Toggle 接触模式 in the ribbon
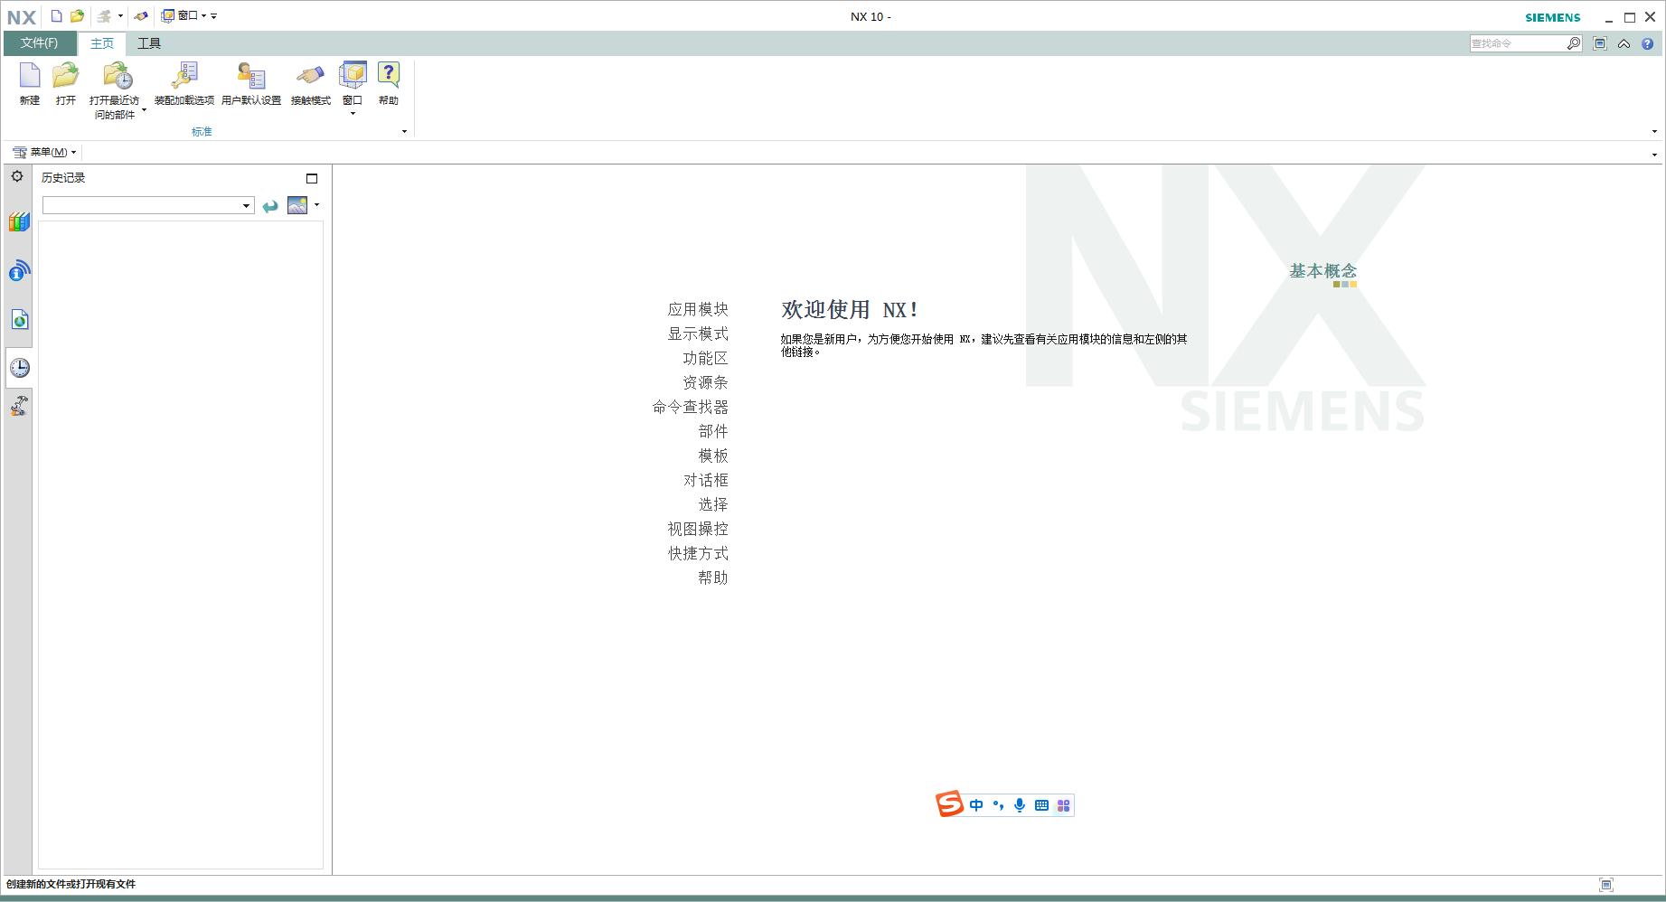Screen dimensions: 1666x902 311,84
